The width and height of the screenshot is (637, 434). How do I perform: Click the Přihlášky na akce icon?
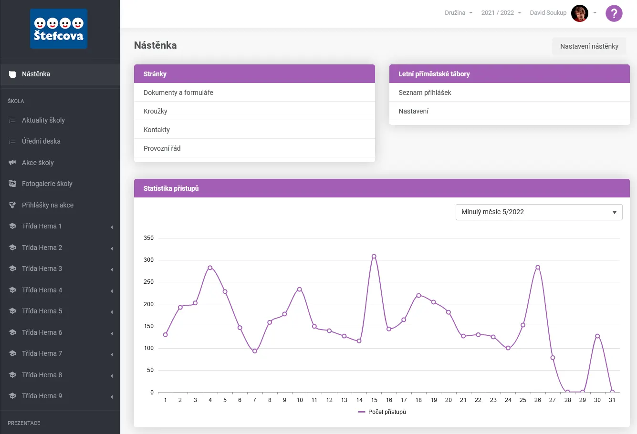[x=12, y=205]
